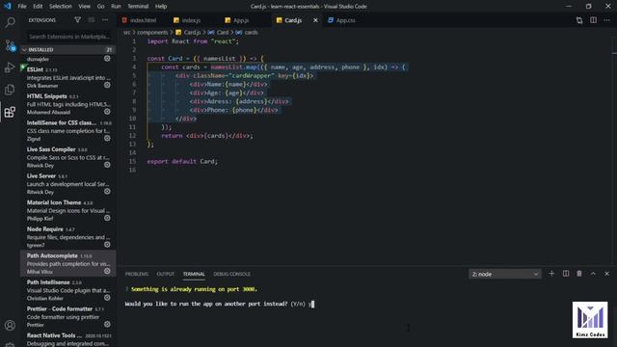617x347 pixels.
Task: Select the Live Server extension entry
Action: tap(67, 184)
